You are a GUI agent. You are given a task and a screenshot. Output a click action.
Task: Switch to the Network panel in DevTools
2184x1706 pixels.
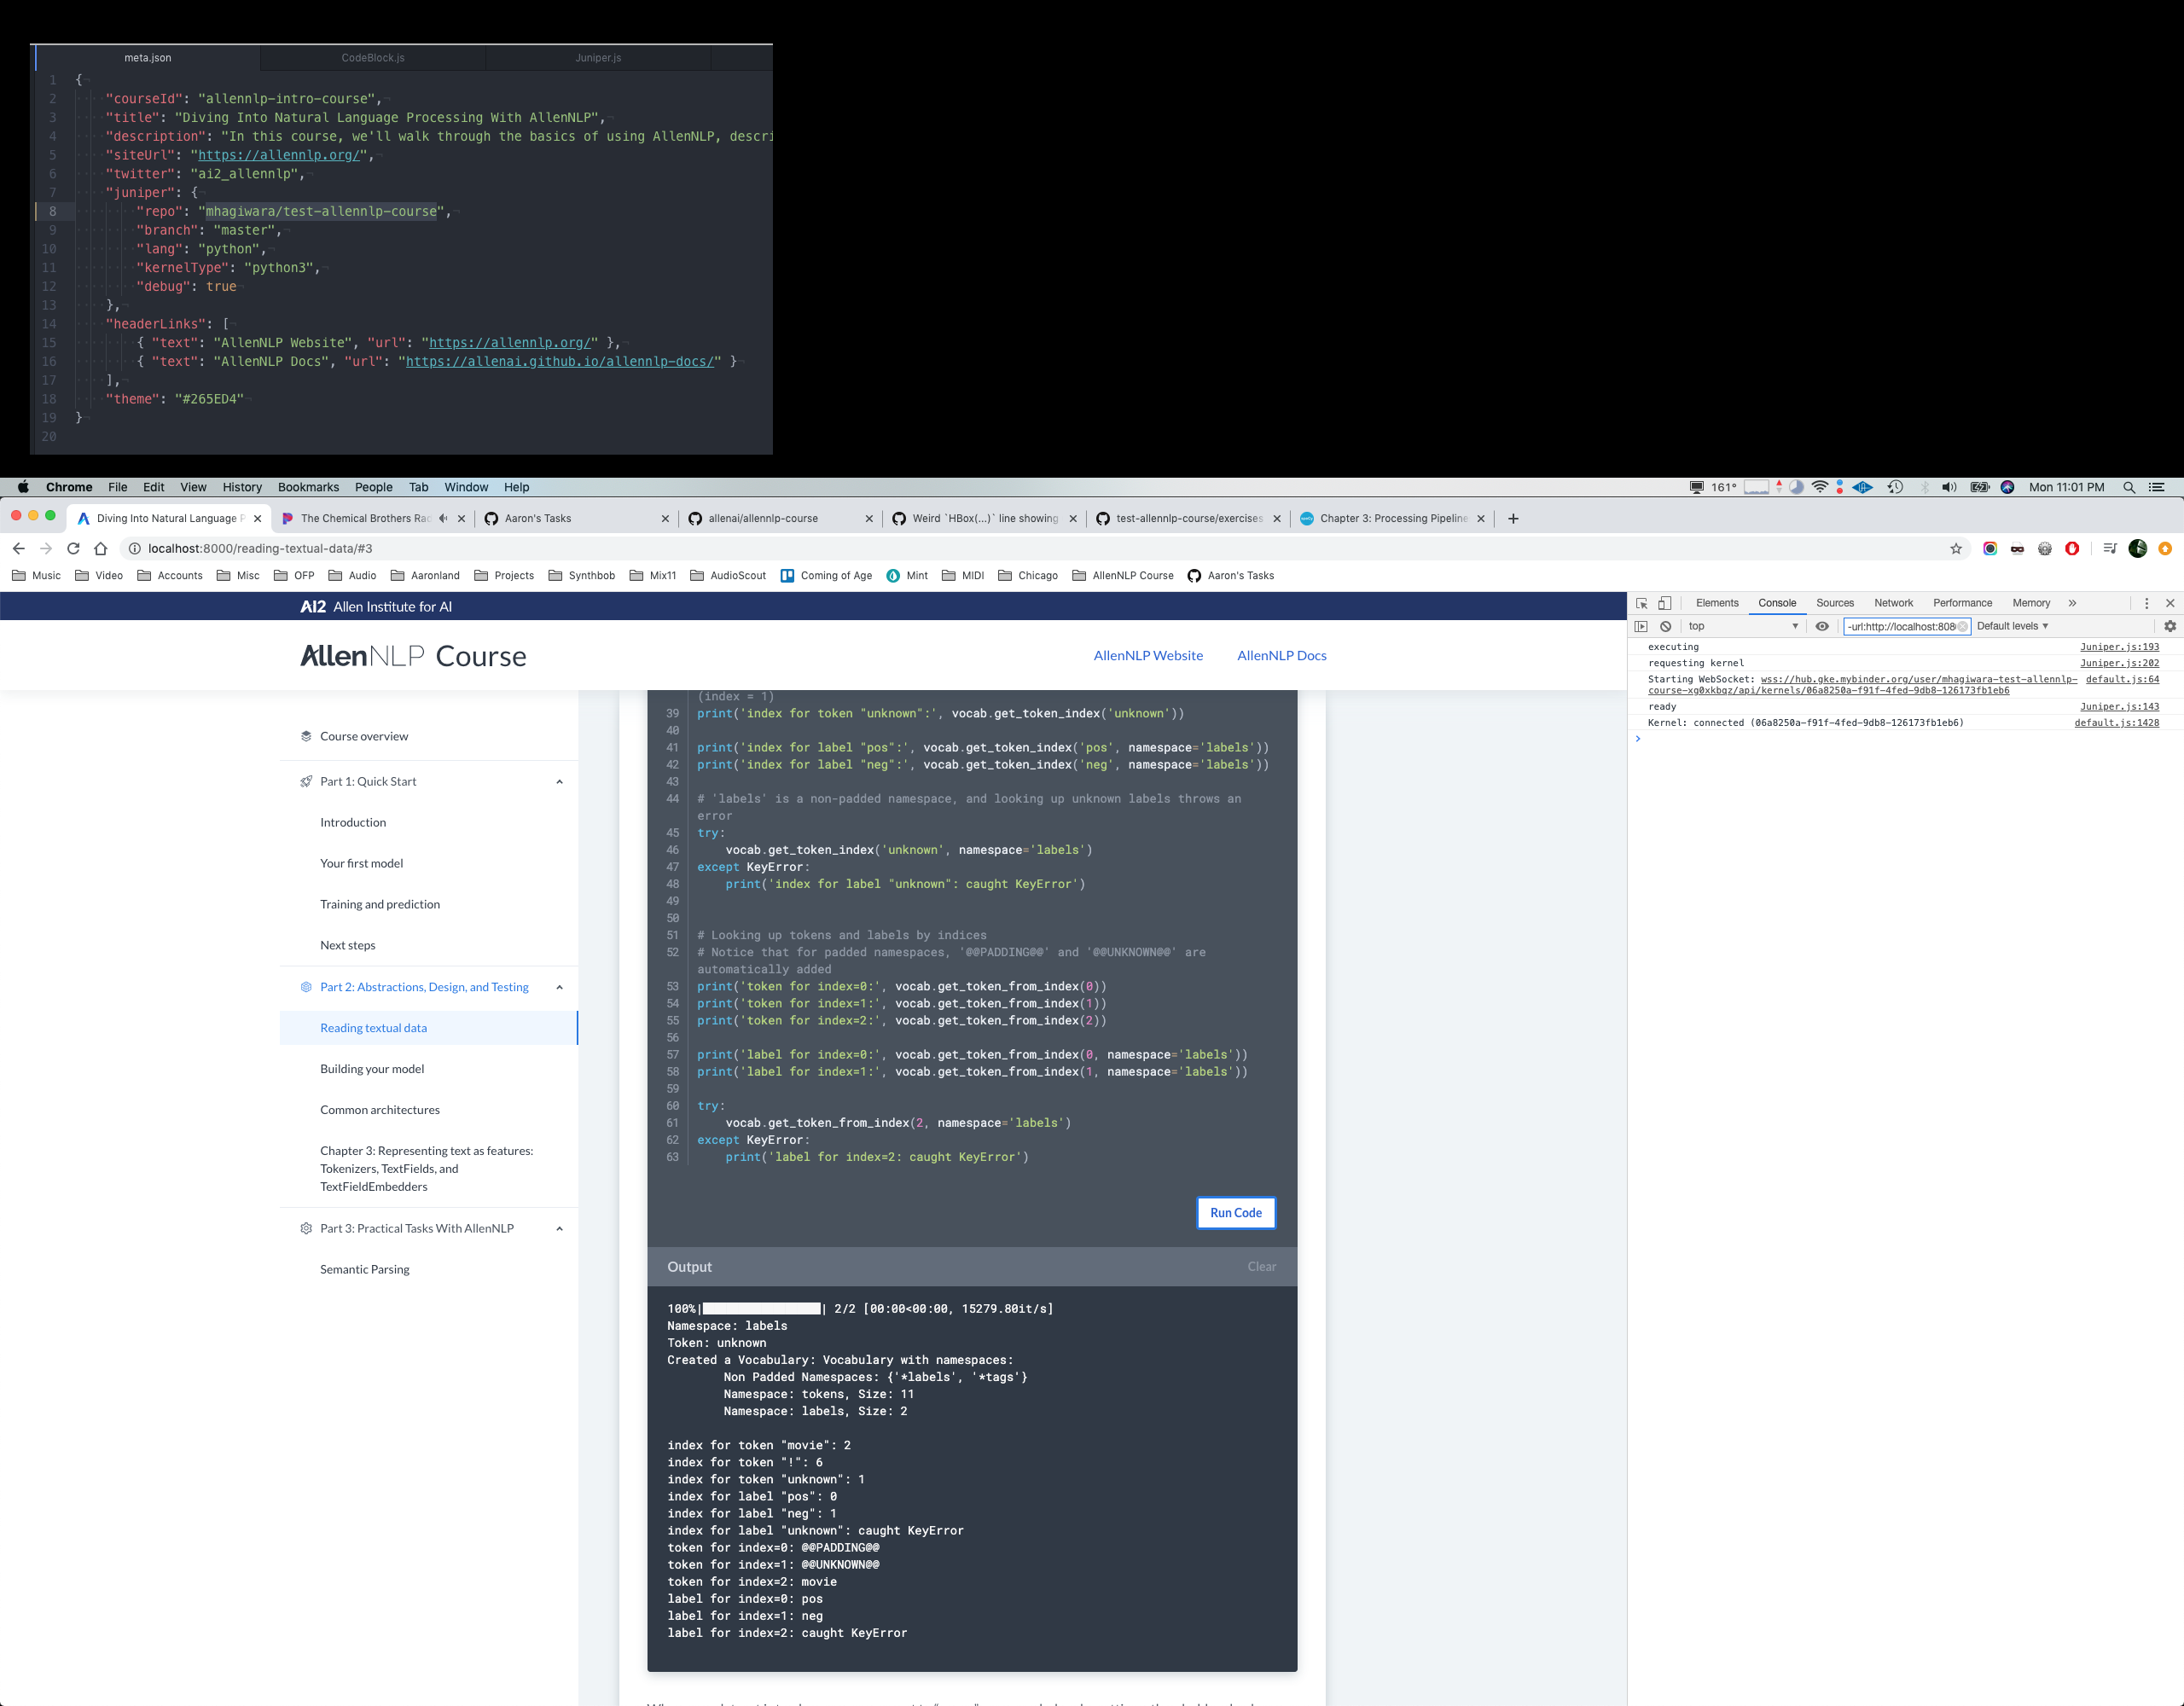pyautogui.click(x=1894, y=603)
